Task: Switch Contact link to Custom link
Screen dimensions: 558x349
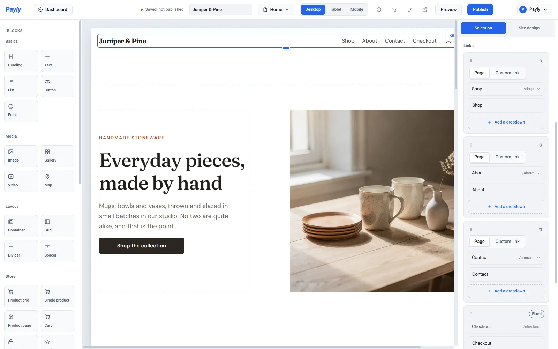Action: tap(507, 242)
